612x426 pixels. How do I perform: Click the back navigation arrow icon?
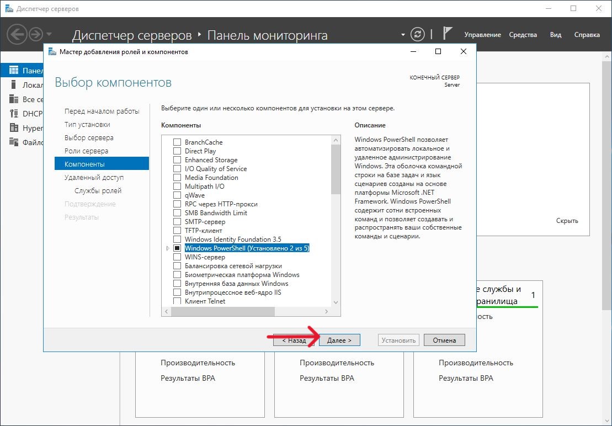17,34
